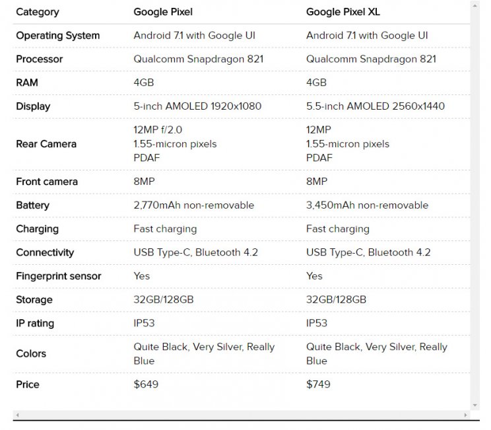The image size is (491, 430).
Task: Click Google Pixel '32GB/128GB' storage cell
Action: 164,300
